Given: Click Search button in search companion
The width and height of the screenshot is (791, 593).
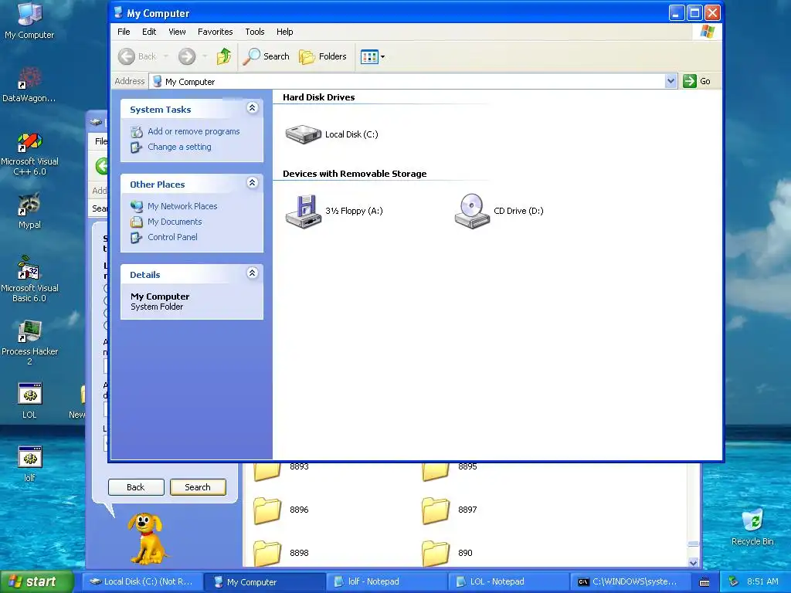Looking at the screenshot, I should point(198,487).
